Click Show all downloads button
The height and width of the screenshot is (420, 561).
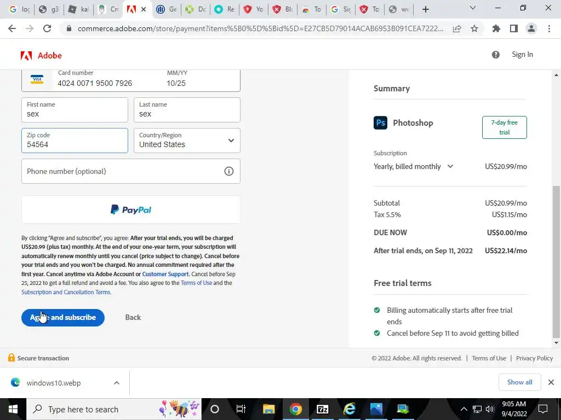[519, 382]
